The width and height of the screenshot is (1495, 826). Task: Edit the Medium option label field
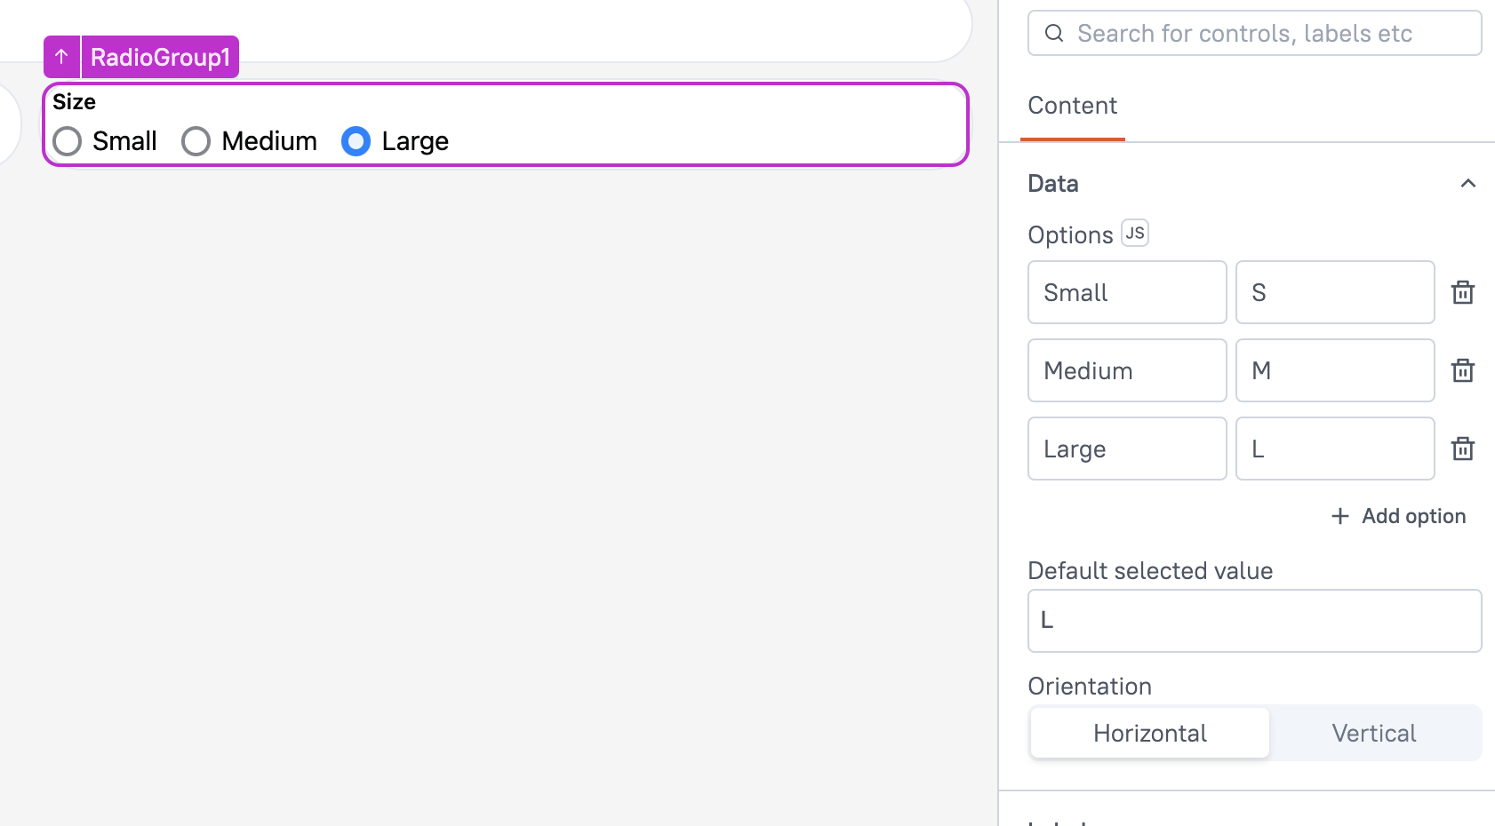[1127, 370]
